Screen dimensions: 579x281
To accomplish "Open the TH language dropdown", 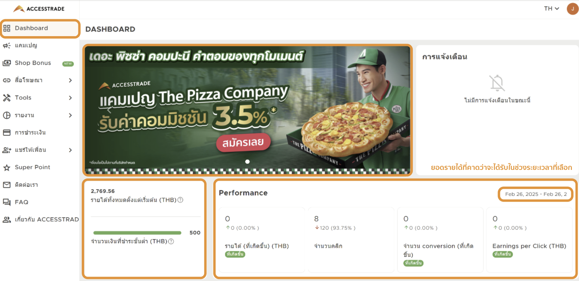I will (x=551, y=8).
